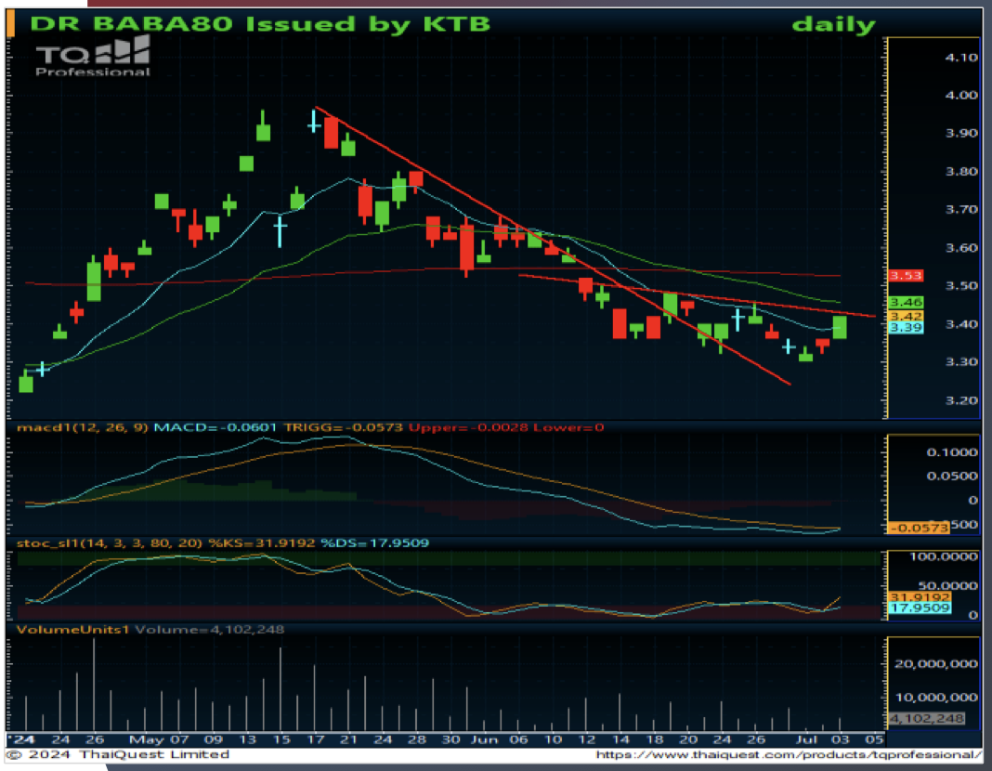Click the © 2024 ThaiQuest Limited notice
This screenshot has width=992, height=771.
point(118,754)
